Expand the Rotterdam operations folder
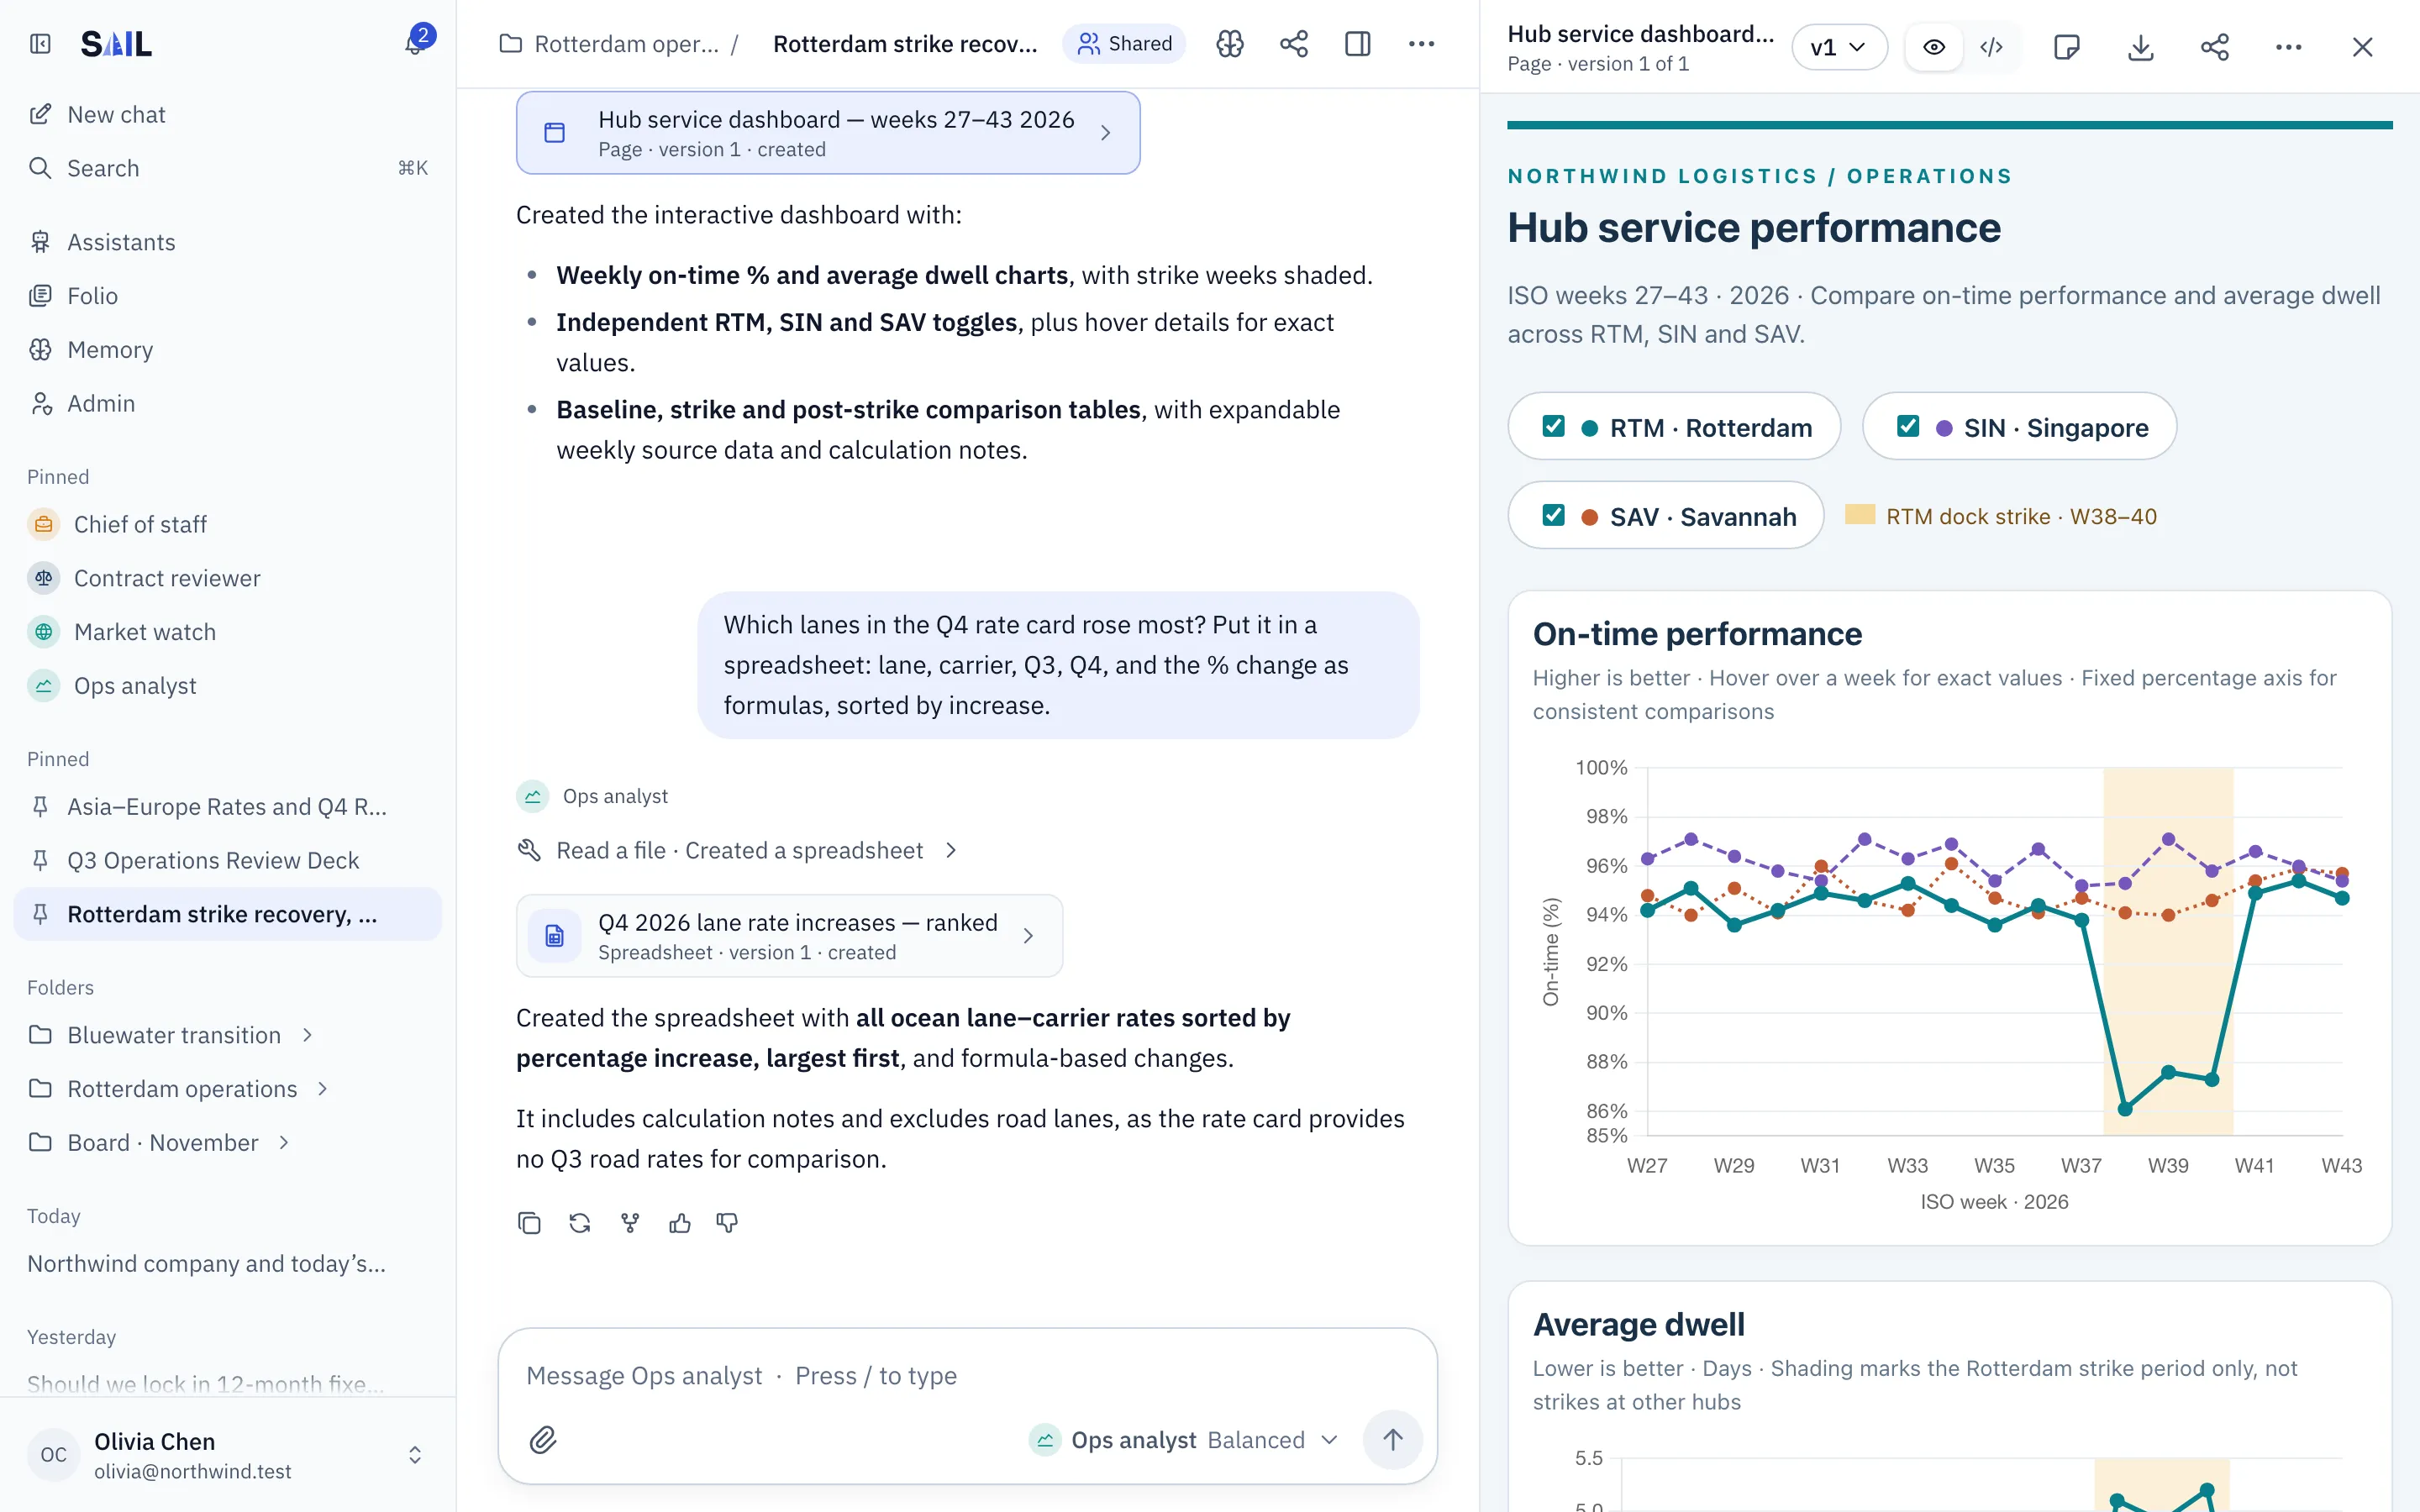Viewport: 2420px width, 1512px height. (323, 1089)
